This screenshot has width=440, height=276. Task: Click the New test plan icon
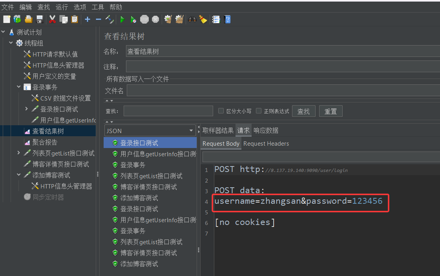[x=7, y=19]
